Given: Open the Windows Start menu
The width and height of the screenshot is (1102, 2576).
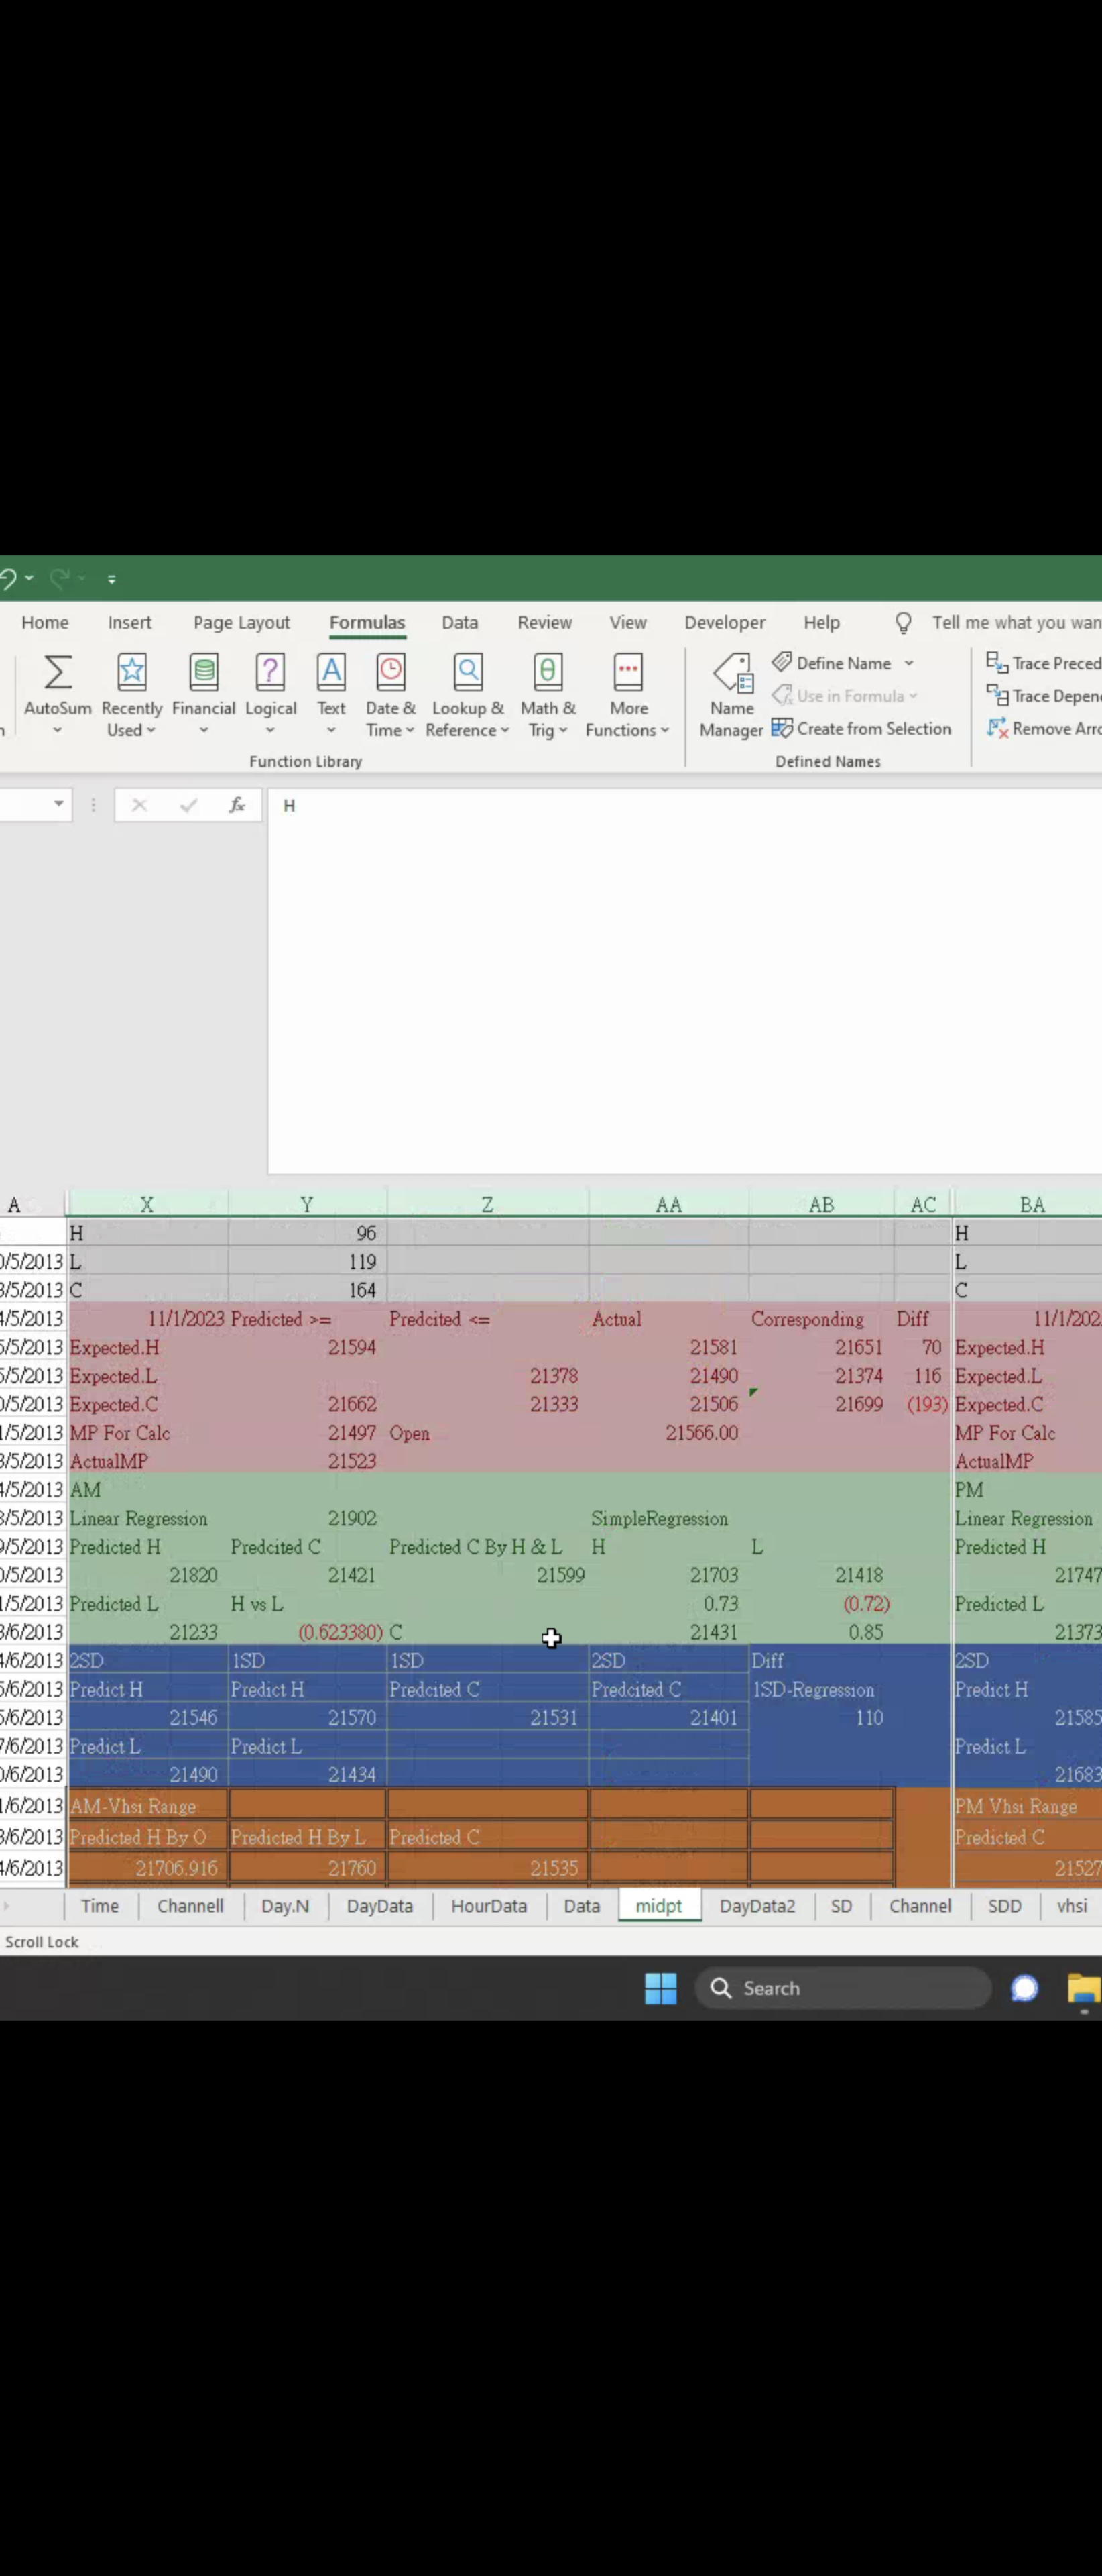Looking at the screenshot, I should (660, 1988).
